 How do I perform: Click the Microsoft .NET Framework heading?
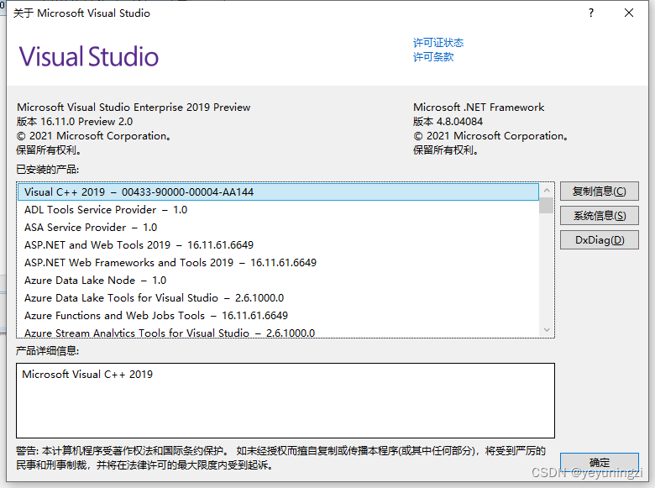(x=479, y=108)
